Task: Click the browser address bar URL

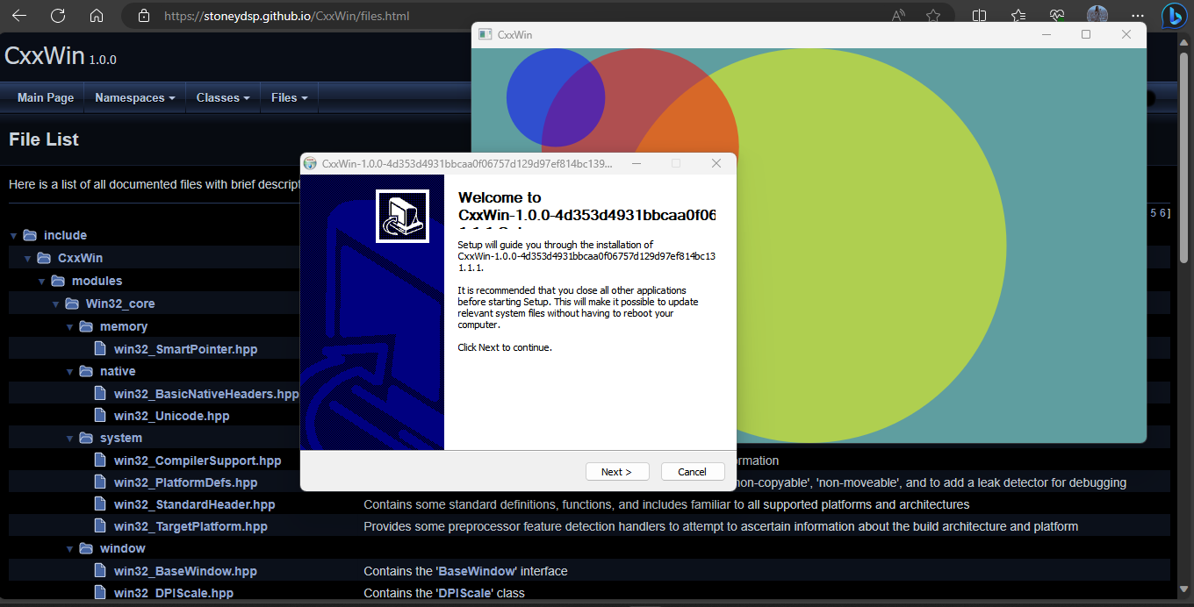Action: 286,16
